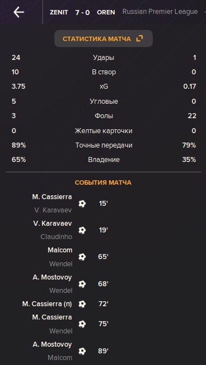Screen dimensions: 206x365
Task: Select A. Mostovoy scorer at 68'
Action: [52, 277]
